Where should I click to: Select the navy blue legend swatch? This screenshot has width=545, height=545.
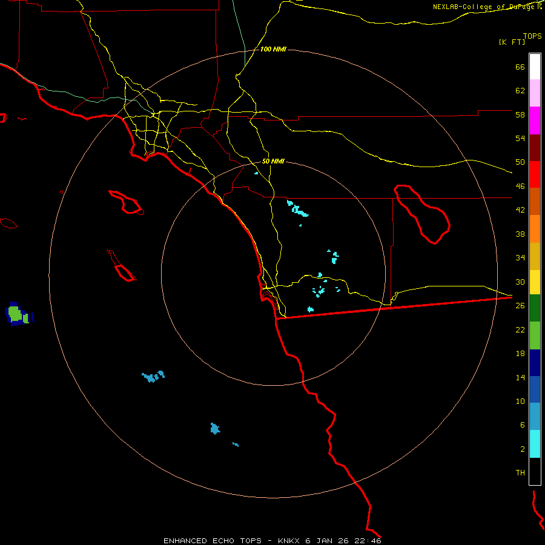(x=535, y=363)
